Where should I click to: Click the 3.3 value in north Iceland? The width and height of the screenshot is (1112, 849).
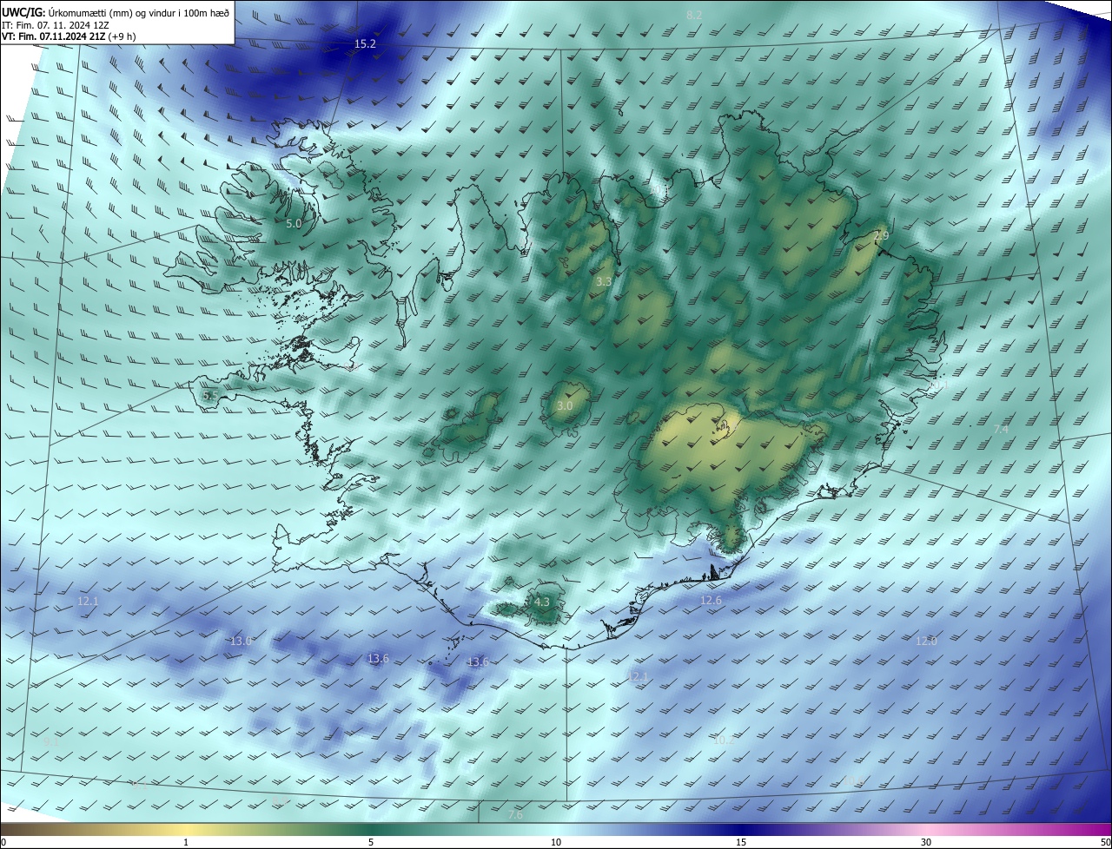coord(604,281)
